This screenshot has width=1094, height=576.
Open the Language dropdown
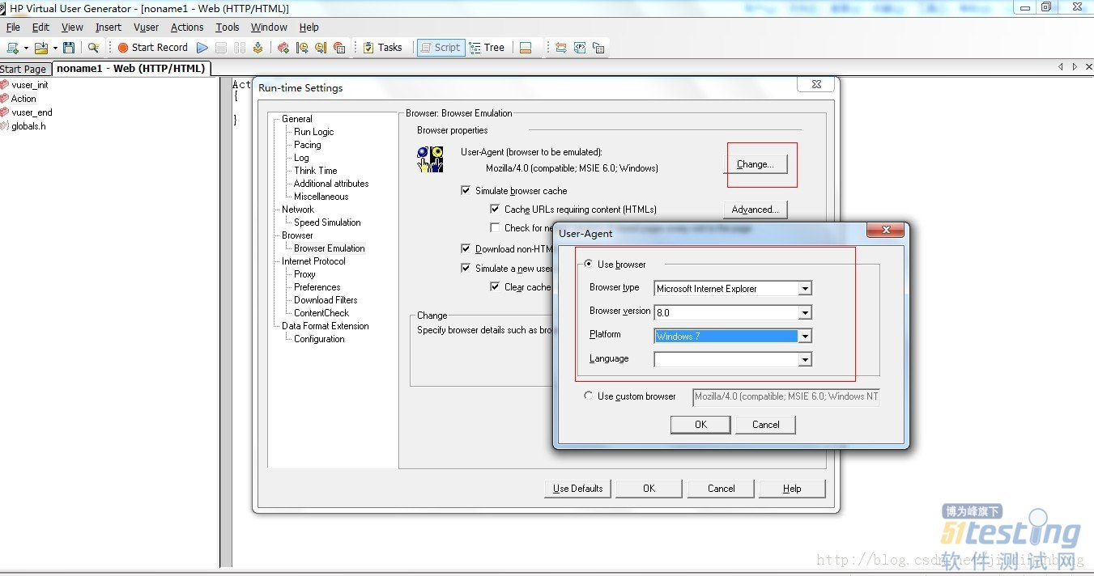click(x=804, y=360)
